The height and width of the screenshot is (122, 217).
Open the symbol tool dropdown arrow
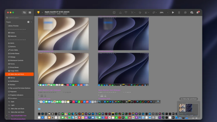pyautogui.click(x=149, y=13)
